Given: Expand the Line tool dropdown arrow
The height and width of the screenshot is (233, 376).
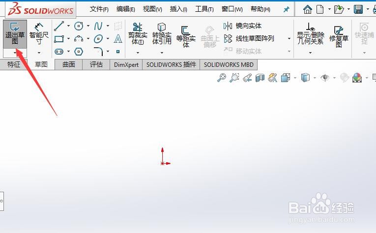Looking at the screenshot, I should (68, 26).
